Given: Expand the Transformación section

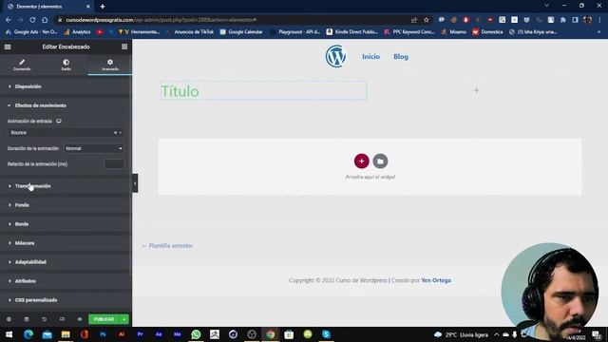Looking at the screenshot, I should (x=66, y=186).
